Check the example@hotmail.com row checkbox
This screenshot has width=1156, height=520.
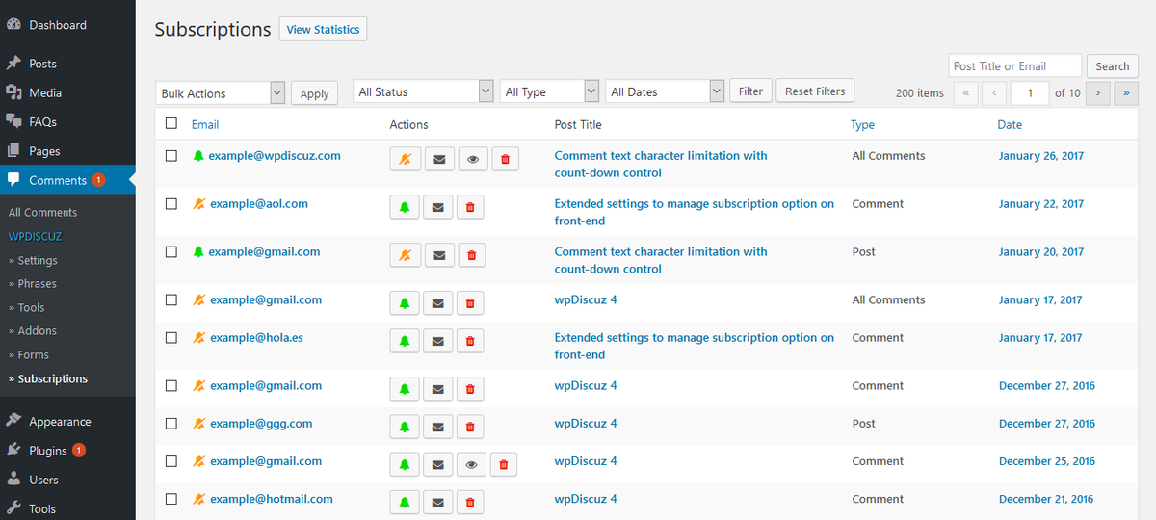tap(171, 499)
